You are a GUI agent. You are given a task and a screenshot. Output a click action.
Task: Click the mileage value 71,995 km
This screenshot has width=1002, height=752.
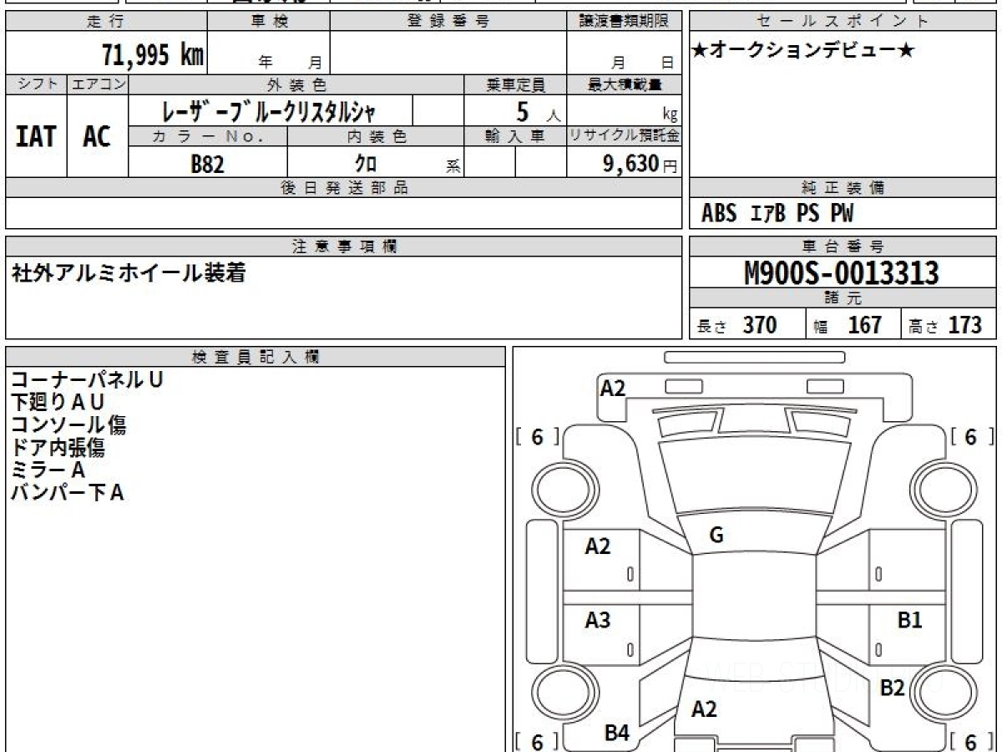point(153,55)
